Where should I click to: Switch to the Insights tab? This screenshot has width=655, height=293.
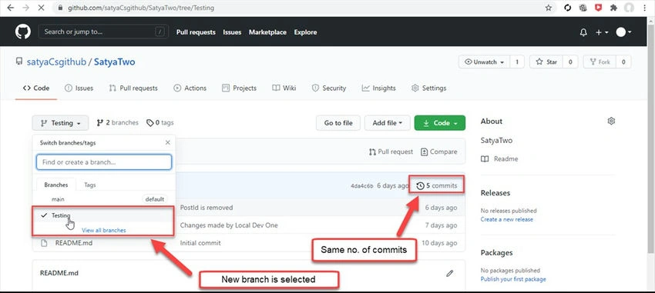point(378,88)
